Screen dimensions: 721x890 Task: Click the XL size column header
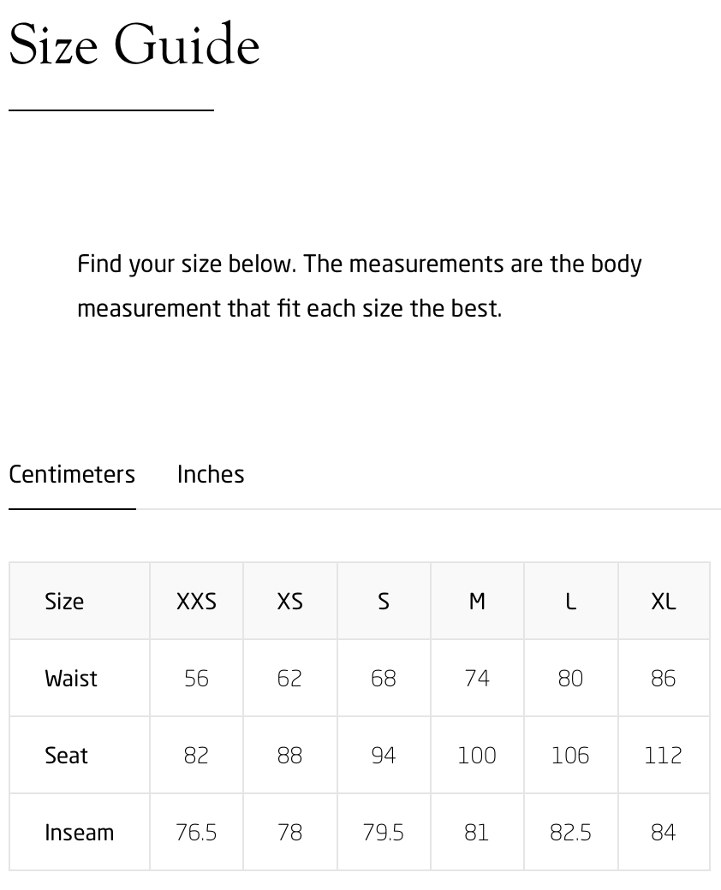[664, 602]
